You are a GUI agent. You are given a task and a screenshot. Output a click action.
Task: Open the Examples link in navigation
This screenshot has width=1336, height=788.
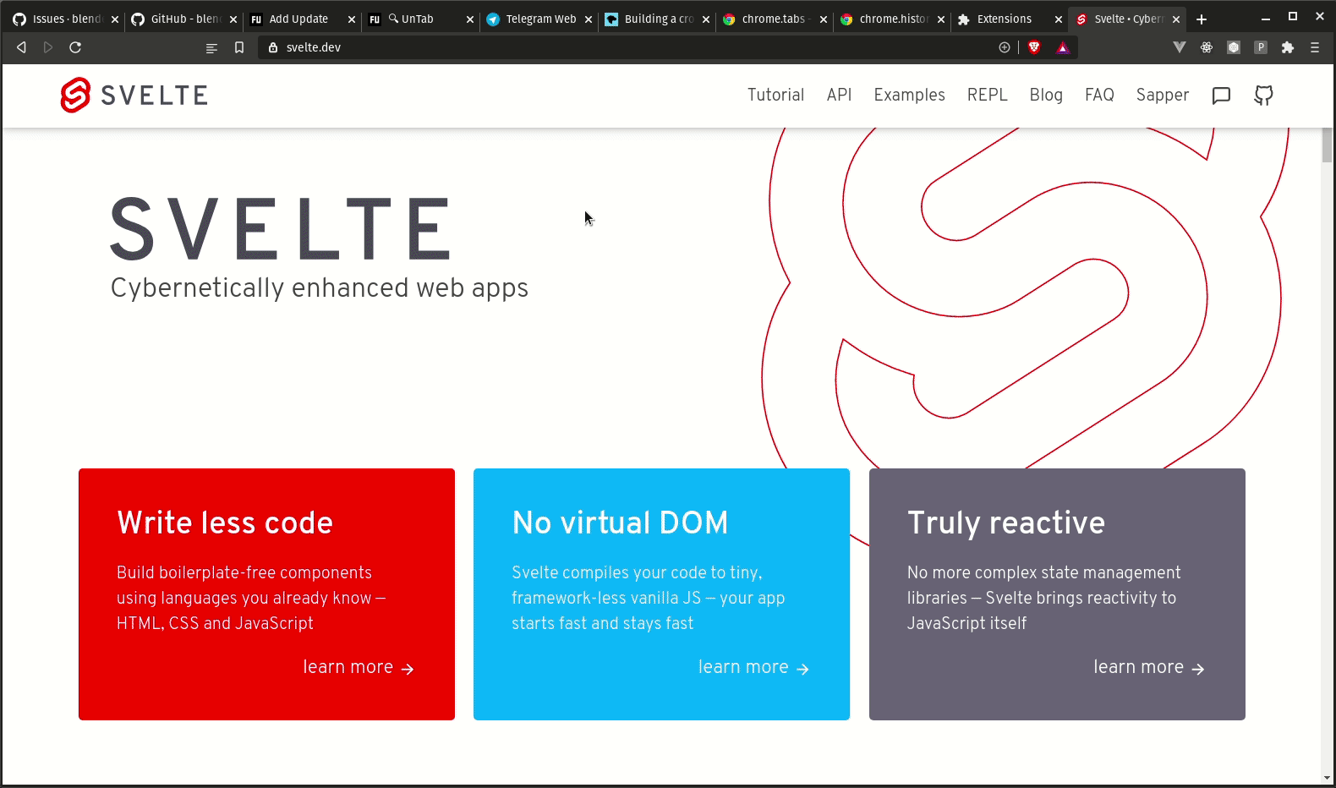[909, 95]
